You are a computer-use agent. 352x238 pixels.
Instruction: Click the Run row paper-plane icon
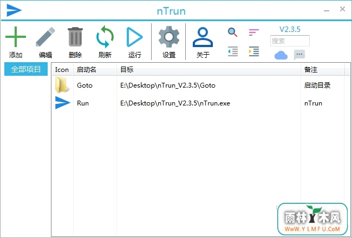62,103
